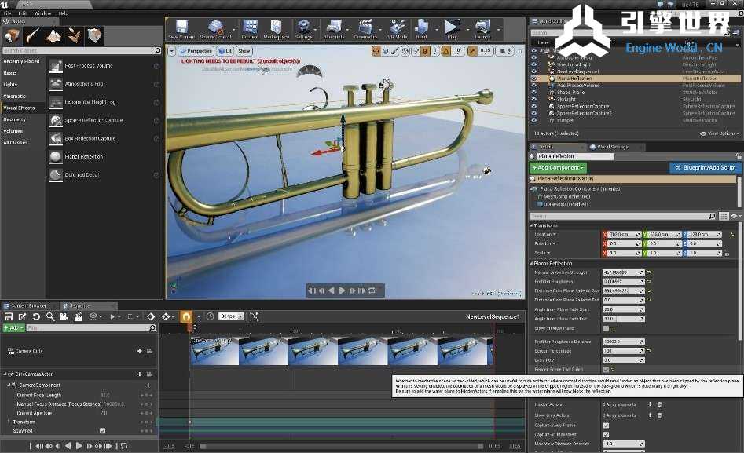Screen dimensions: 744x453
Task: Toggle visibility eye for PlanarReflection actor
Action: (x=534, y=79)
